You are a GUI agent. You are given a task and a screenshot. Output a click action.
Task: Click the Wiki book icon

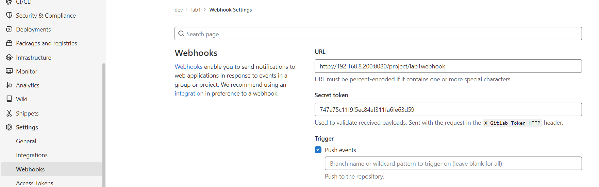(9, 99)
